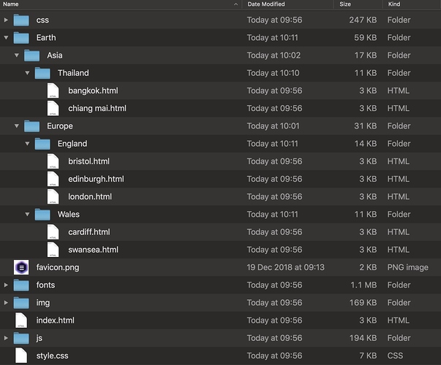The height and width of the screenshot is (365, 441).
Task: Select the css folder icon
Action: (20, 20)
